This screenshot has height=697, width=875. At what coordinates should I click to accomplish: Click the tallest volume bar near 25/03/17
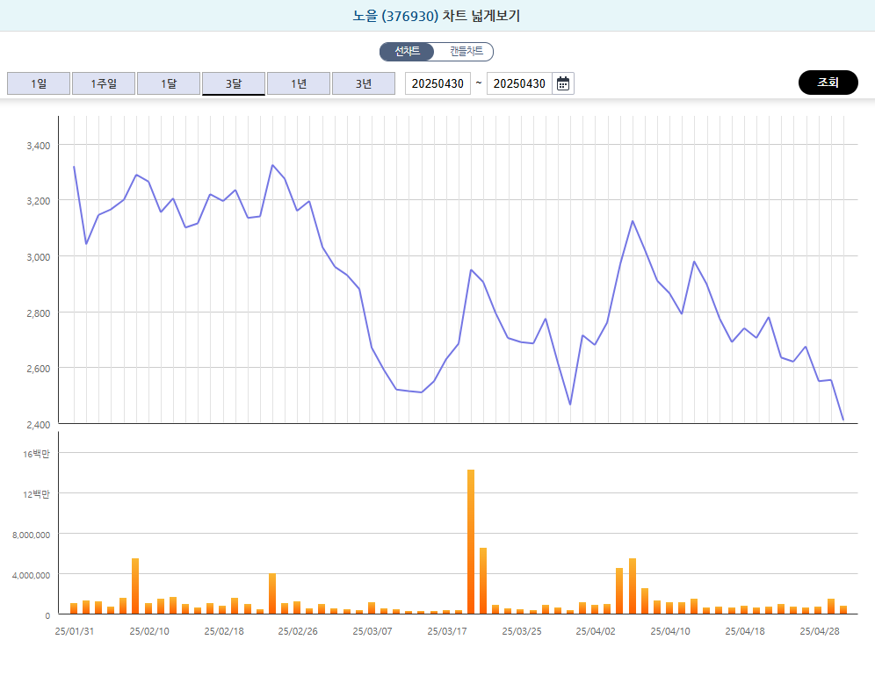coord(471,542)
